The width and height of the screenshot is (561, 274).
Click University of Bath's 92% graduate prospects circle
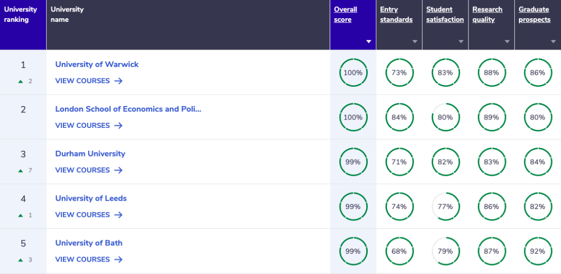[x=538, y=252]
